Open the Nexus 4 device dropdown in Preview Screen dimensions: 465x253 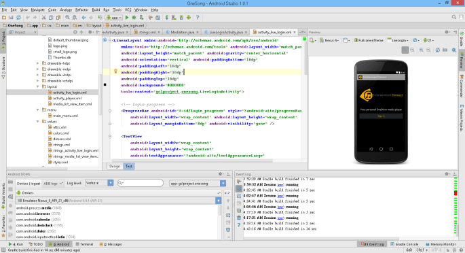click(329, 40)
